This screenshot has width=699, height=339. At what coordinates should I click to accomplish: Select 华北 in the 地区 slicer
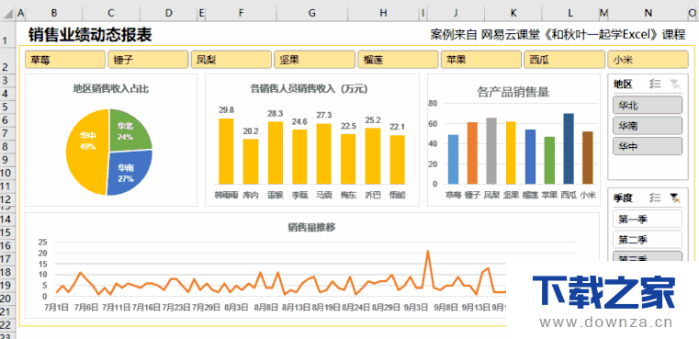(x=648, y=106)
